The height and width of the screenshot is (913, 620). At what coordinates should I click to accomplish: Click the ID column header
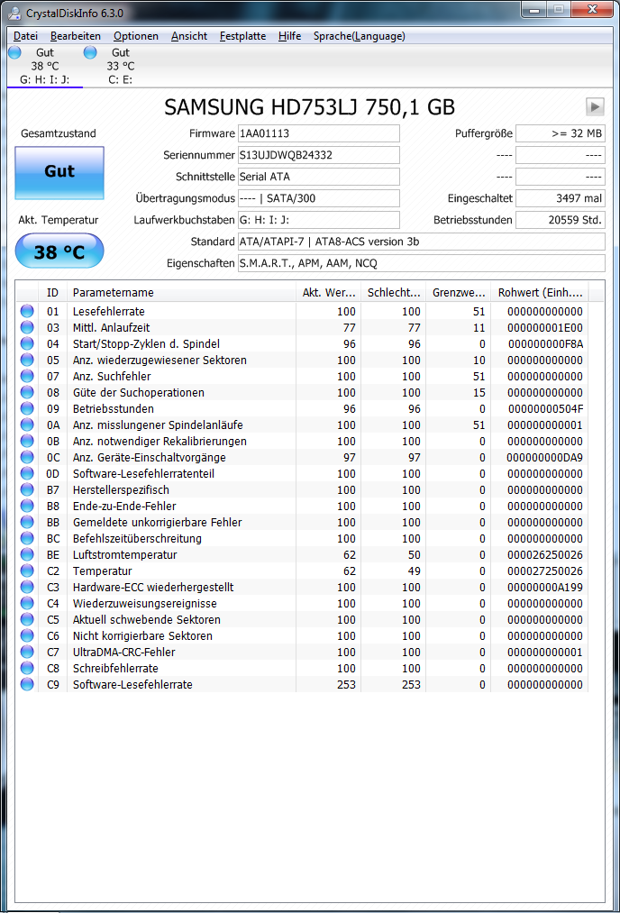pos(52,292)
